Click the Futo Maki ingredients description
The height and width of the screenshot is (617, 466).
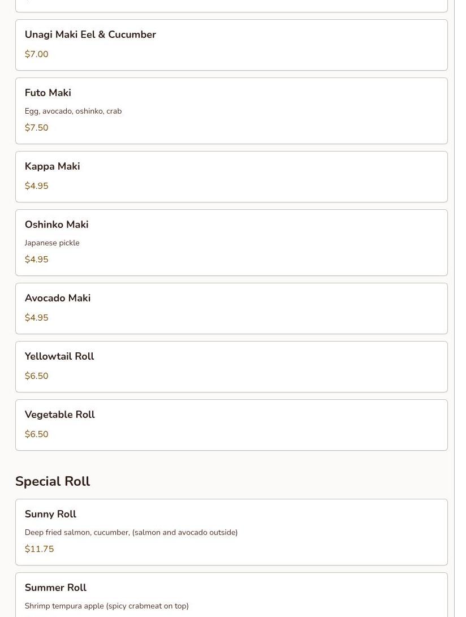click(74, 111)
